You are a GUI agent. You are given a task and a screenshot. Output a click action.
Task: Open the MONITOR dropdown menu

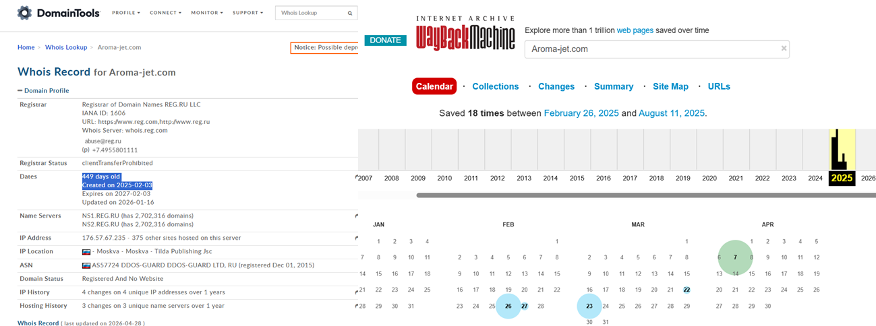pos(207,13)
